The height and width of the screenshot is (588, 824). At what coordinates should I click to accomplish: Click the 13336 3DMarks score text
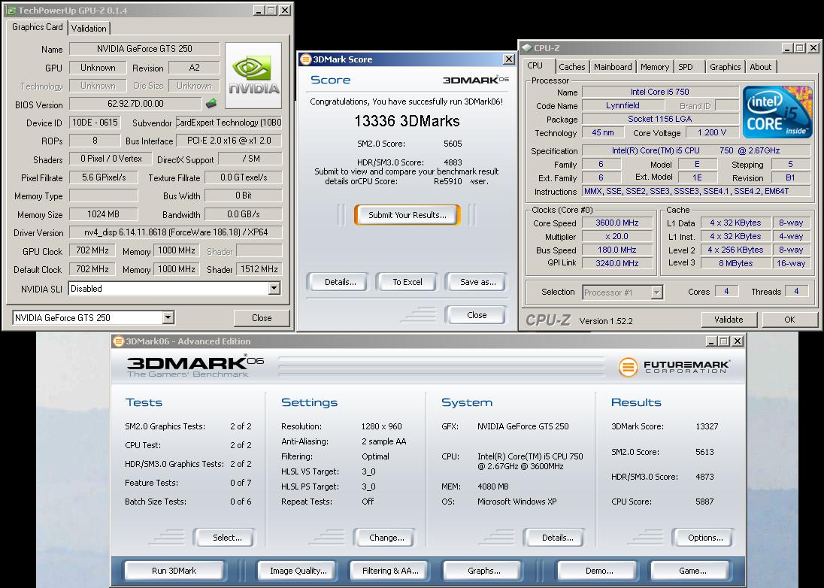point(407,121)
